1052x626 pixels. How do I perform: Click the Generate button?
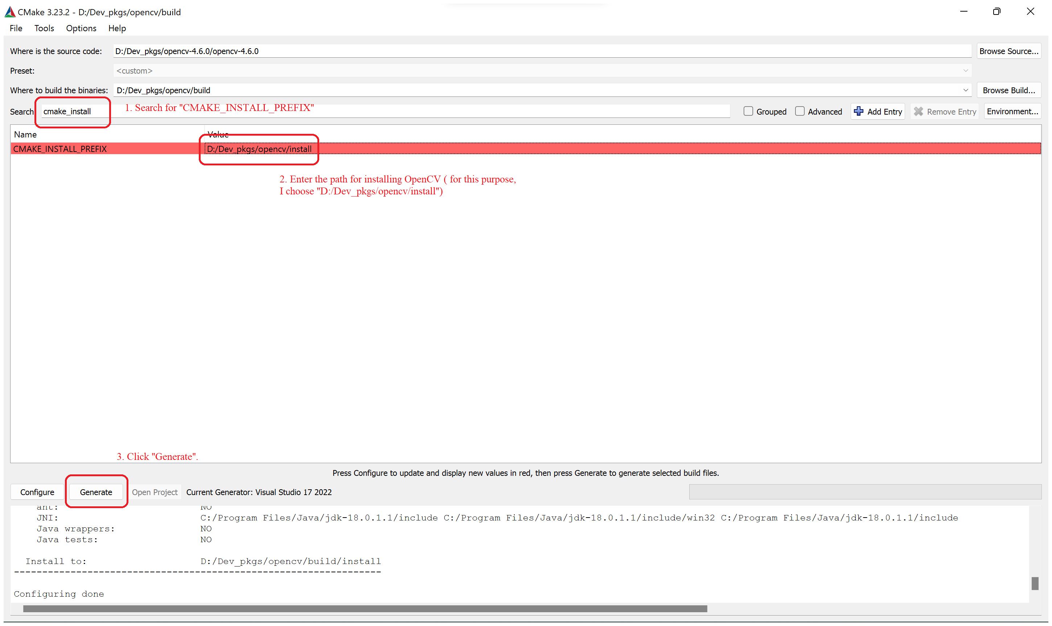coord(97,492)
